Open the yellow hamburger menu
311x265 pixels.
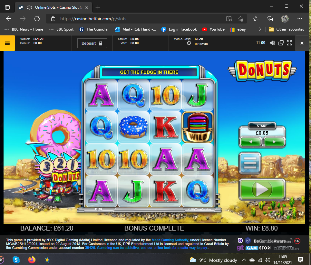pyautogui.click(x=7, y=43)
